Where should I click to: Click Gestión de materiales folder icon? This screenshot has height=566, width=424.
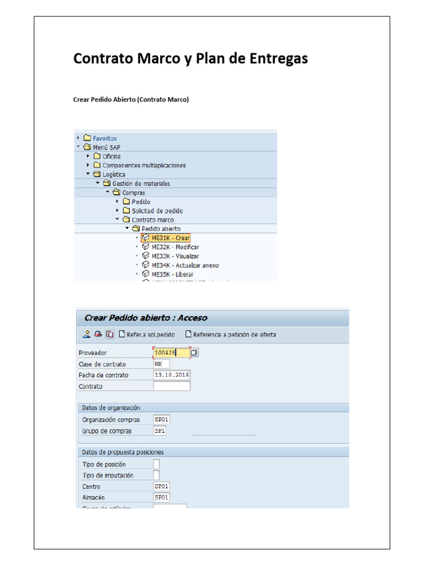(107, 183)
